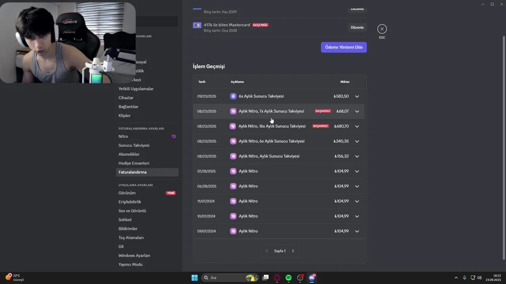Click the Nitro icon on the 09/07/2024 row
Screen dimensions: 506x284
click(x=233, y=231)
